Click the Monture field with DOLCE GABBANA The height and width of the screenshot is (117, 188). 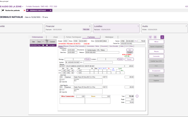(x=92, y=66)
